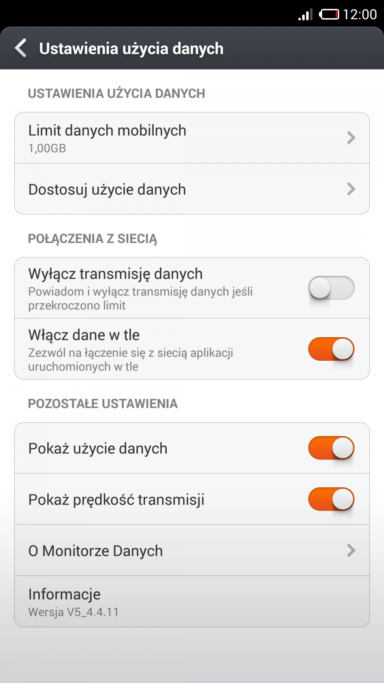The height and width of the screenshot is (683, 384).
Task: Open the chevron beside Limit danych mobilnych
Action: point(351,137)
